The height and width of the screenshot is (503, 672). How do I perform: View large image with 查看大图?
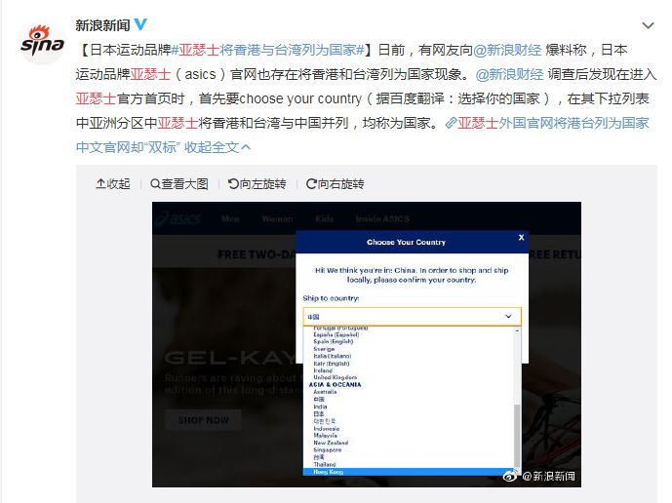pos(179,184)
